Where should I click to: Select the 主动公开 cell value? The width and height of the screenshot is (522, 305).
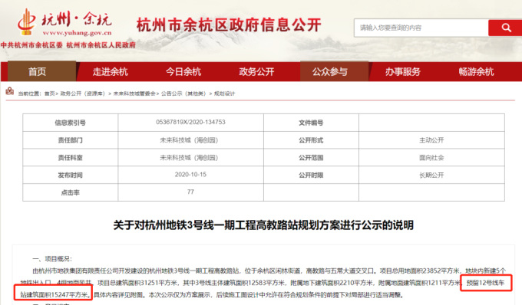pos(431,140)
